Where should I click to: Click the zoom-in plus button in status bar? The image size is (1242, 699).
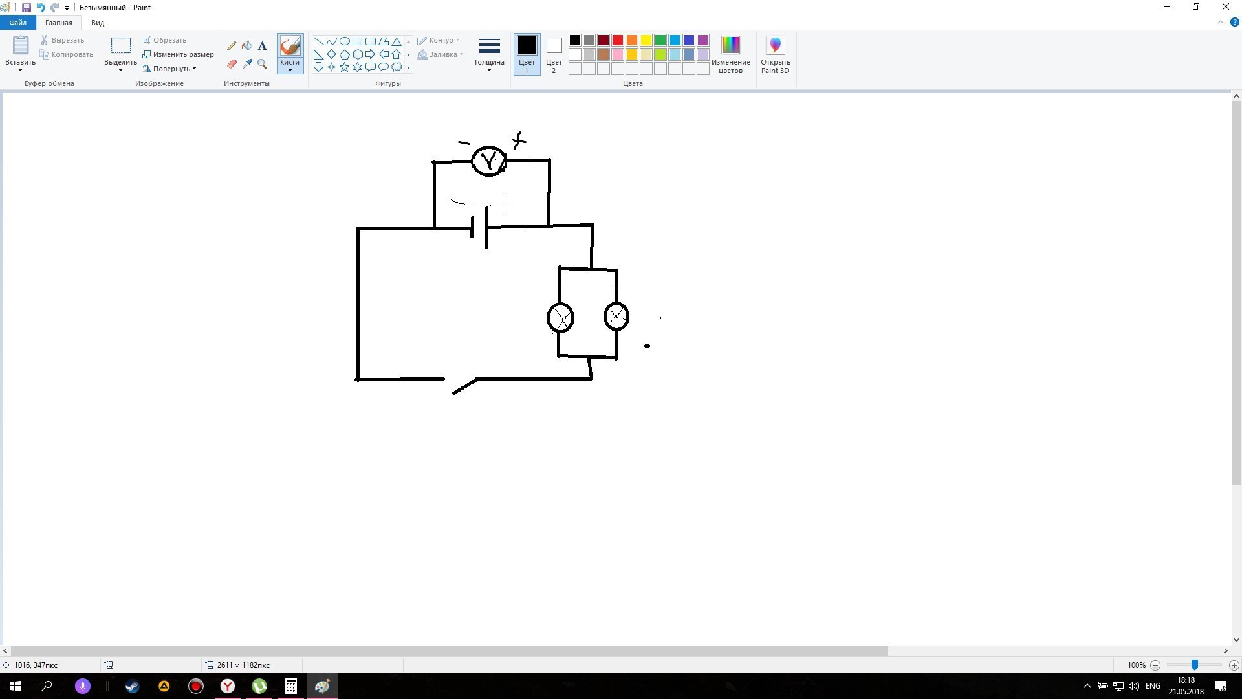pos(1234,665)
